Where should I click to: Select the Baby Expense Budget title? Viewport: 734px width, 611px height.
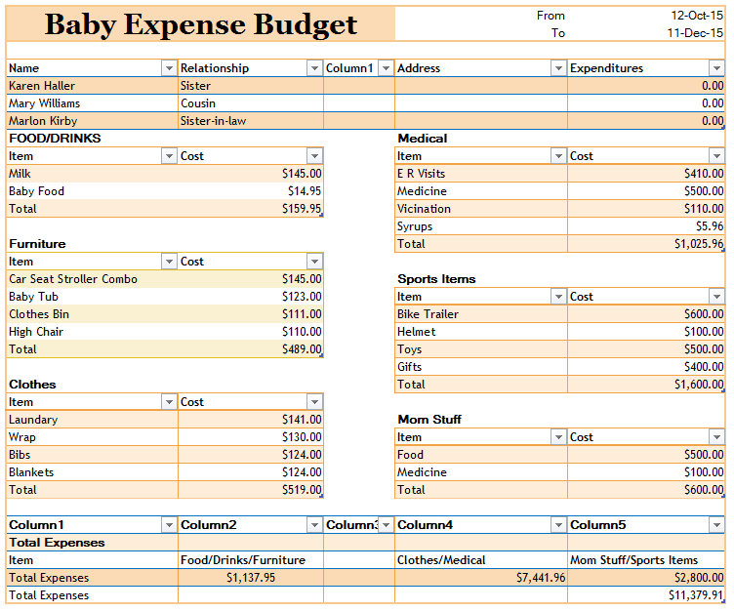(201, 23)
